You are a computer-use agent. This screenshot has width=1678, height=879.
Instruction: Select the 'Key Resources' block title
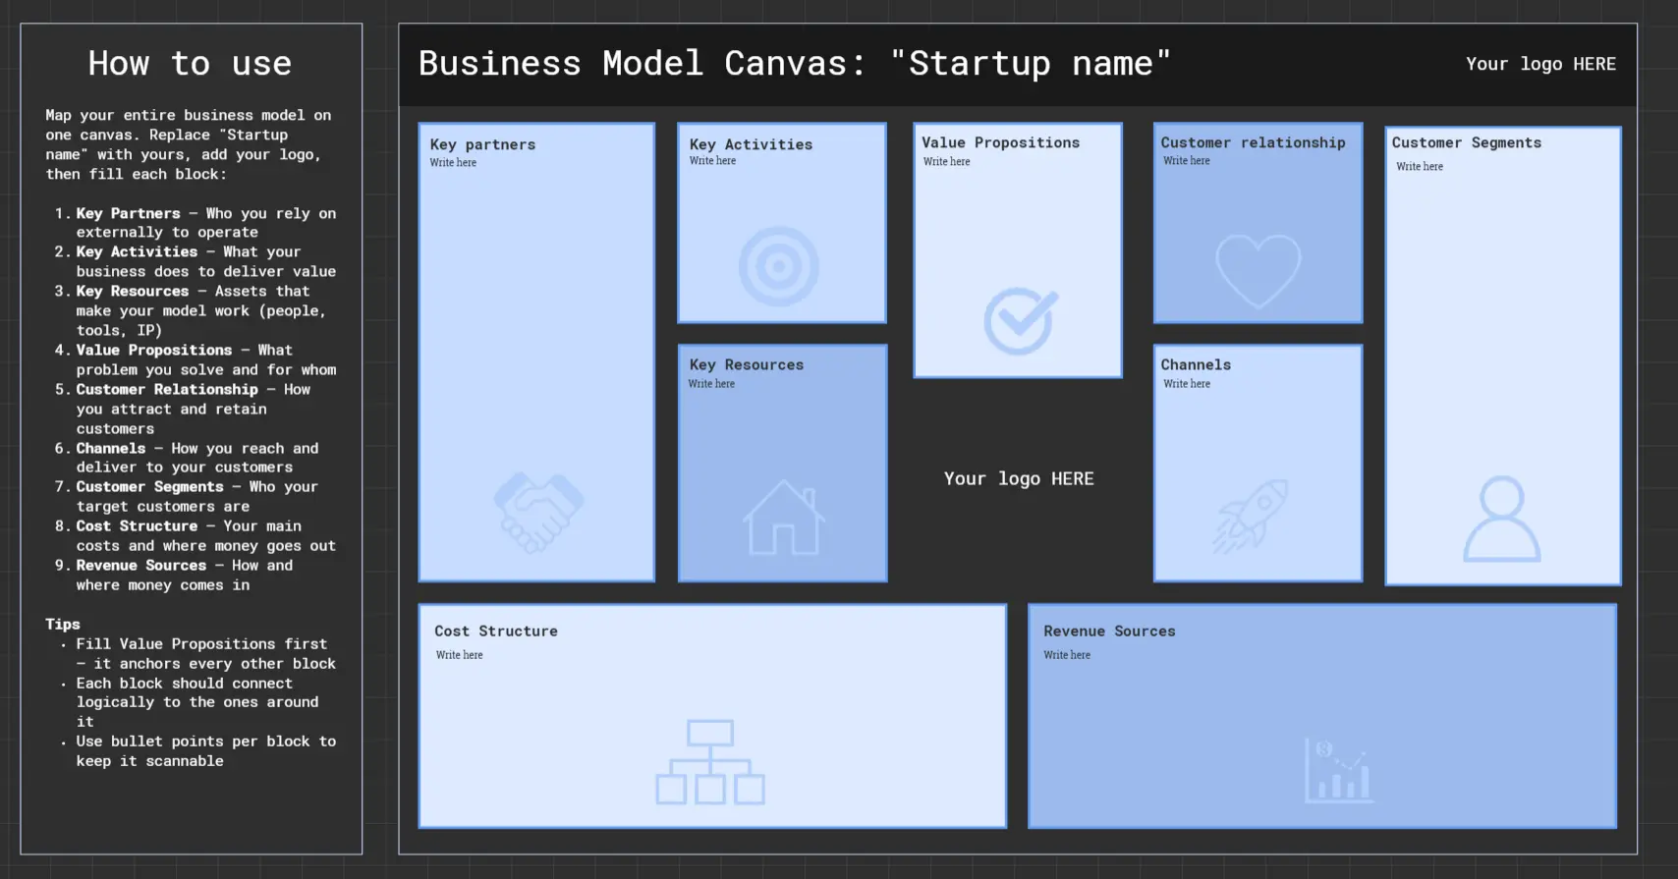(746, 364)
